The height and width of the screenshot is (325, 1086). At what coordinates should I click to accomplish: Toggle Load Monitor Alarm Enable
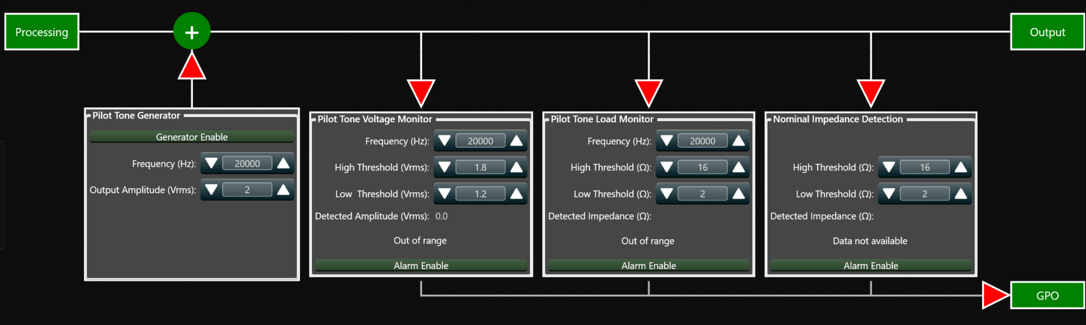[649, 265]
